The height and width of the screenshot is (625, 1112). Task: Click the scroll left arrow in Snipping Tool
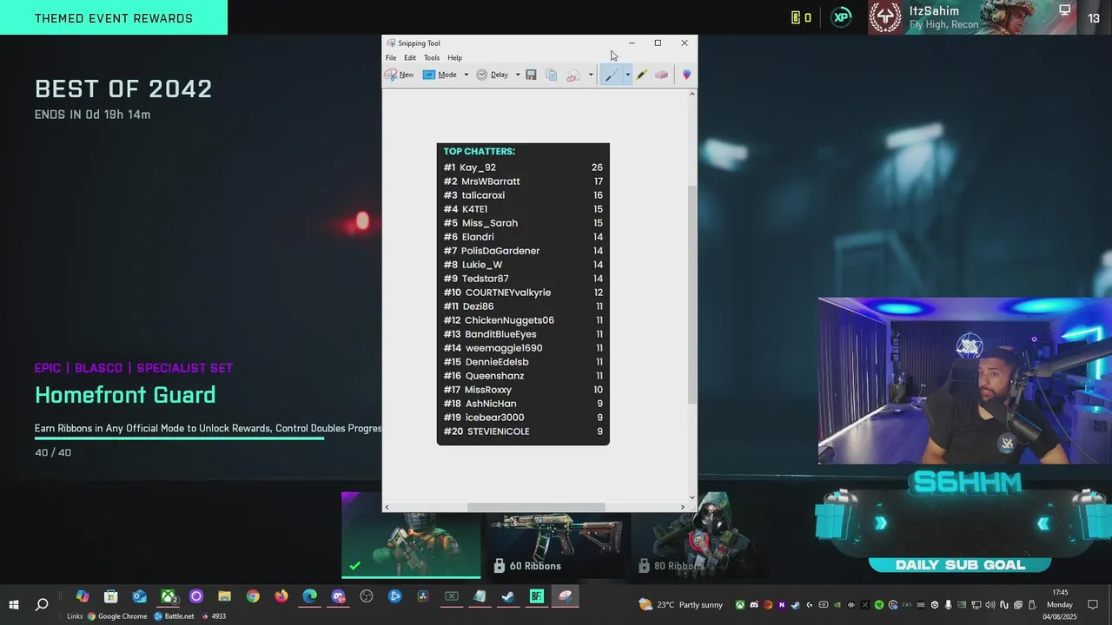point(387,507)
